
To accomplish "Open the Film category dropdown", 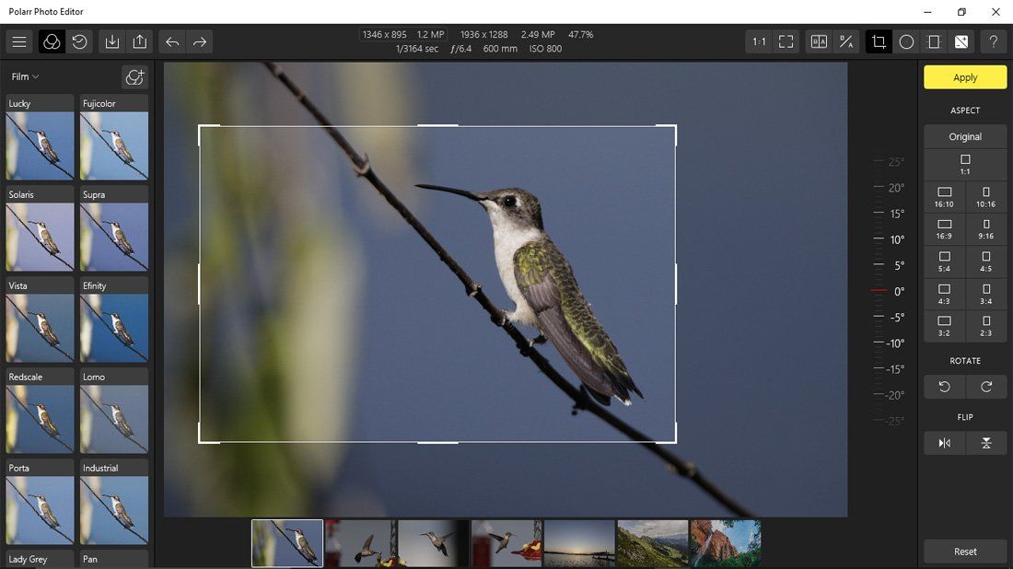I will [22, 76].
